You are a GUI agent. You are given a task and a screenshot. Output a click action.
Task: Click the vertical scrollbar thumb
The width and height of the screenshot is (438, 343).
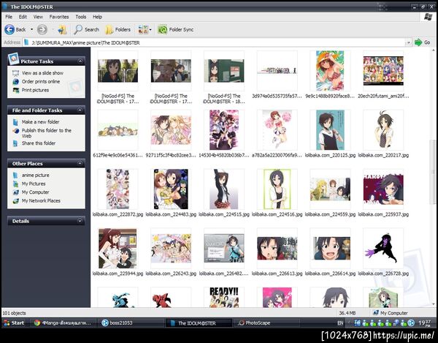[x=434, y=171]
